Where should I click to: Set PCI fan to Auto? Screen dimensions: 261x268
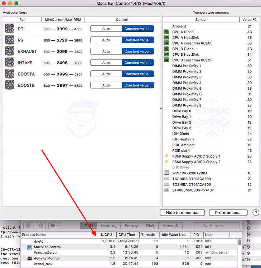(106, 29)
